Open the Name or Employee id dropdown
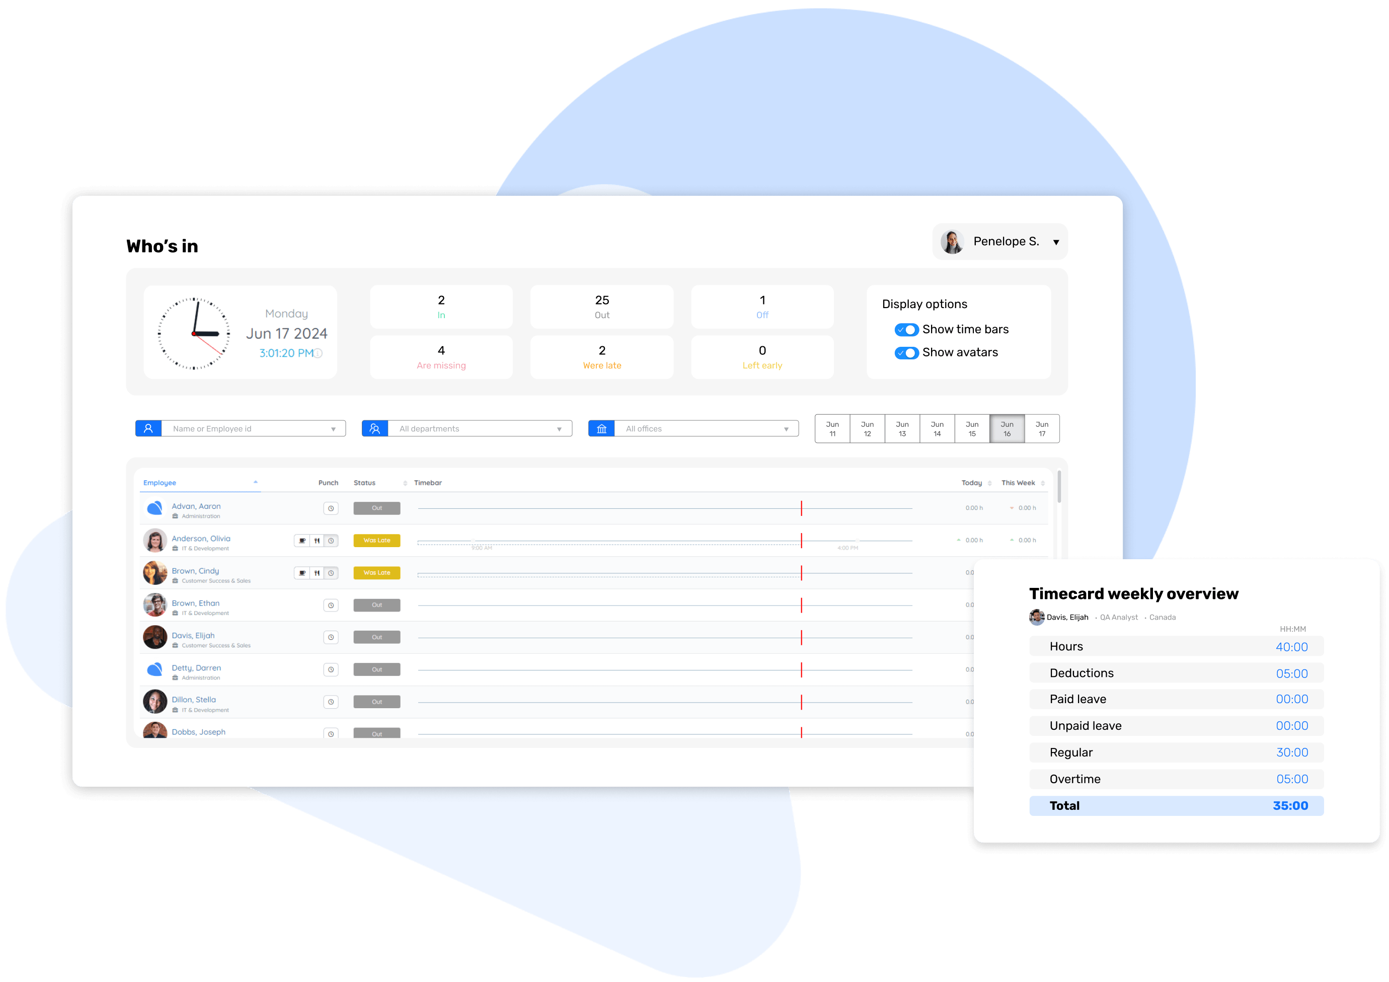Image resolution: width=1389 pixels, height=982 pixels. (x=333, y=429)
